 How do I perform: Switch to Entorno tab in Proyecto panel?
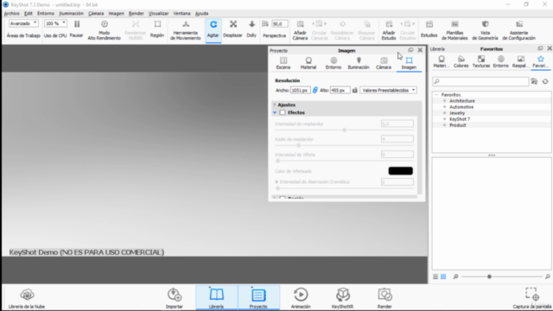click(x=334, y=63)
